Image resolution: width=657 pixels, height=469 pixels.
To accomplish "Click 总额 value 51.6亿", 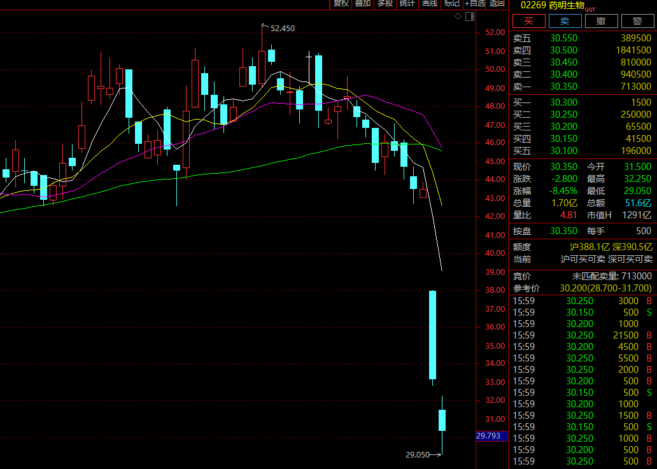I will 638,203.
